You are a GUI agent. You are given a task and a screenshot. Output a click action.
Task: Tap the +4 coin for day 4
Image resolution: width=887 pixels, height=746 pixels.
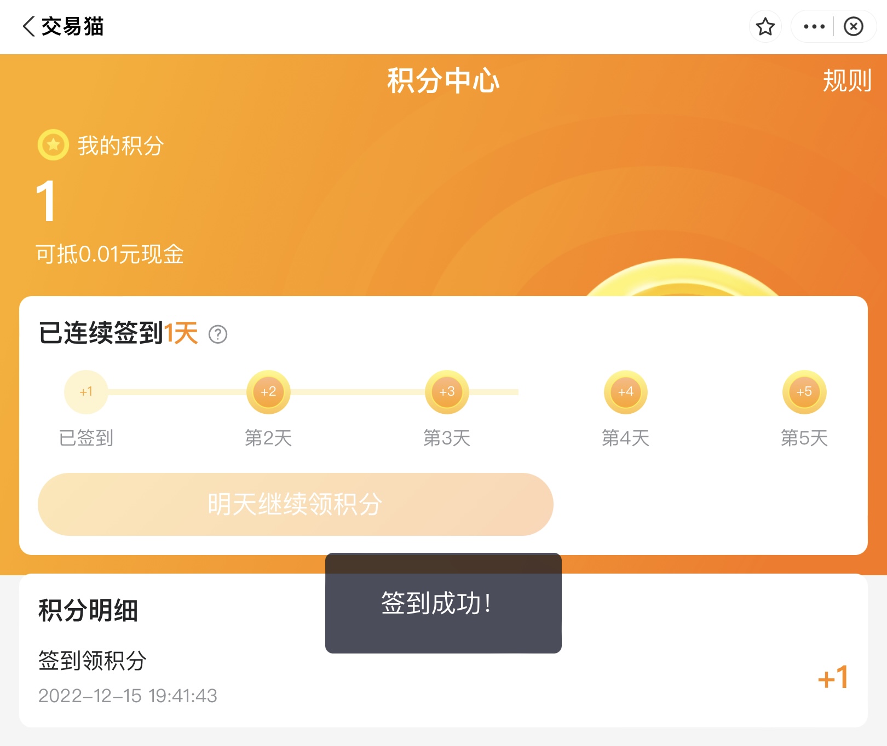(625, 392)
